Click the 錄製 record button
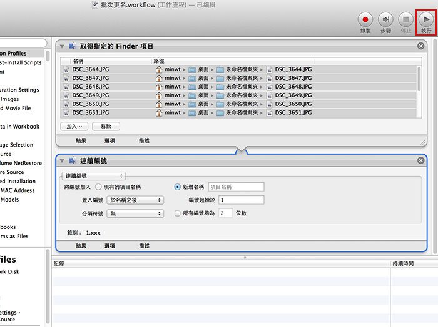This screenshot has height=327, width=438. (365, 19)
